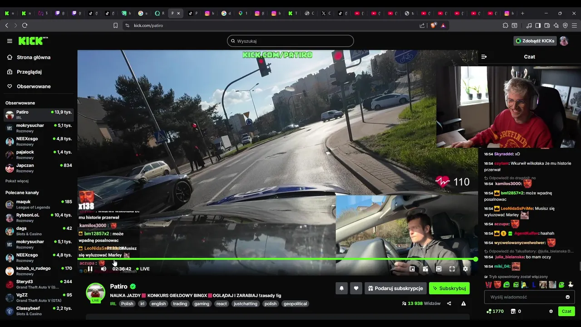Image resolution: width=581 pixels, height=327 pixels.
Task: Open a new browser tab
Action: click(x=522, y=13)
